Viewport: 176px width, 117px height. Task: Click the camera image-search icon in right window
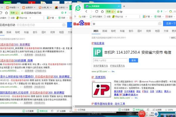tap(160, 23)
